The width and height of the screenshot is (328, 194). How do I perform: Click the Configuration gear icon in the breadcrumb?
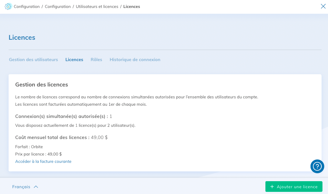(8, 6)
